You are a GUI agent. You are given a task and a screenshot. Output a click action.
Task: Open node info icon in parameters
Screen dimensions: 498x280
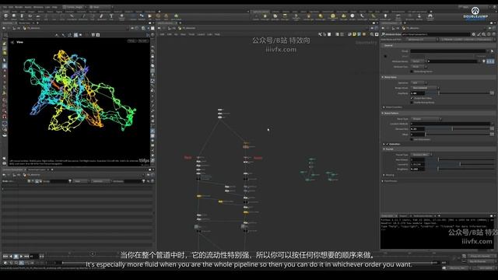tap(489, 34)
